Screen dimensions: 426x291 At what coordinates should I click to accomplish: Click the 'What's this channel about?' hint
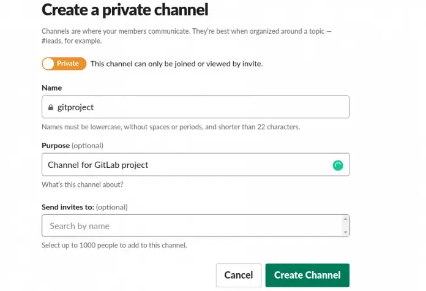tap(82, 184)
